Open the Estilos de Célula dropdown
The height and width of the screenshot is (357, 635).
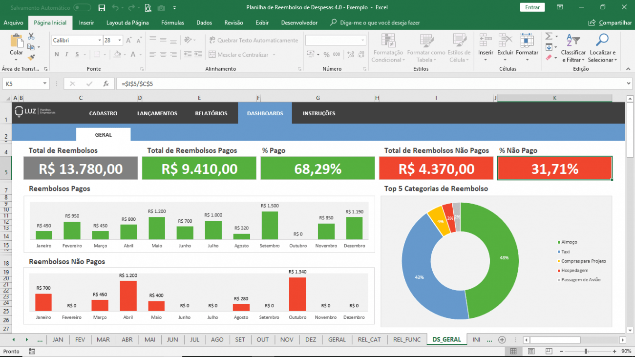[x=459, y=48]
